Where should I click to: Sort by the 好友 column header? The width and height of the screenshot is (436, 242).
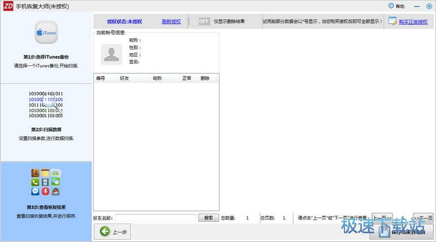tap(125, 78)
